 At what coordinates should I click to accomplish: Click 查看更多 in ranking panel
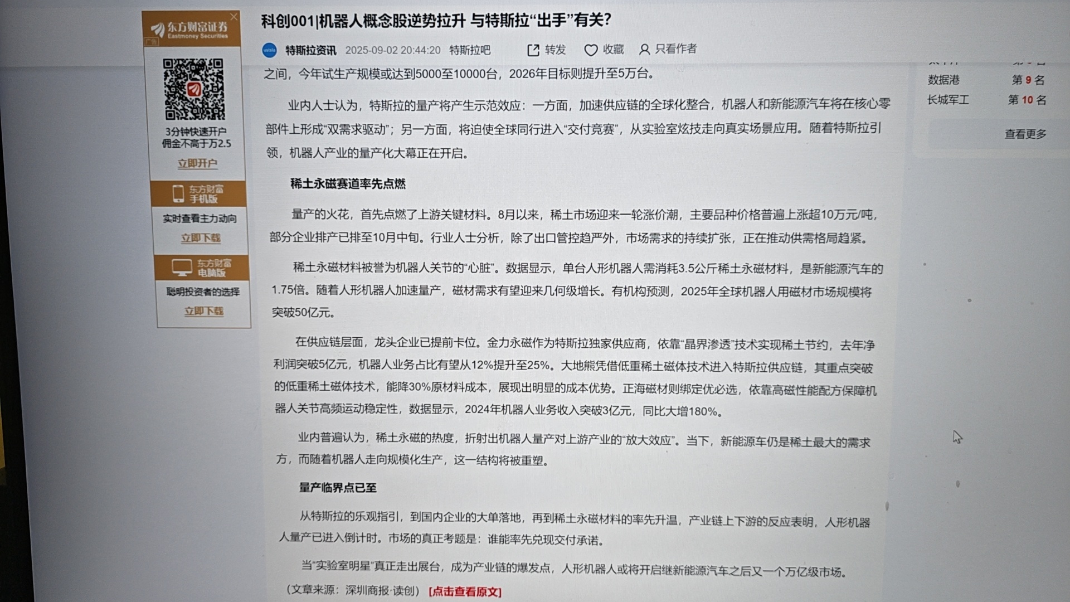1025,134
